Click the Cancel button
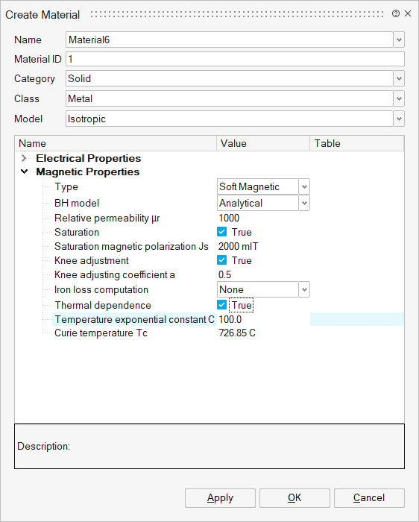Image resolution: width=419 pixels, height=522 pixels. coord(369,498)
